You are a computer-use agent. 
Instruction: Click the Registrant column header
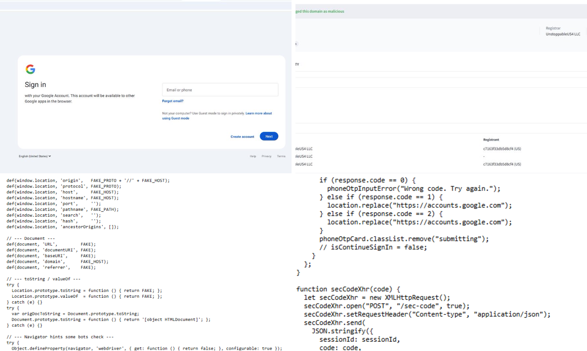(491, 140)
